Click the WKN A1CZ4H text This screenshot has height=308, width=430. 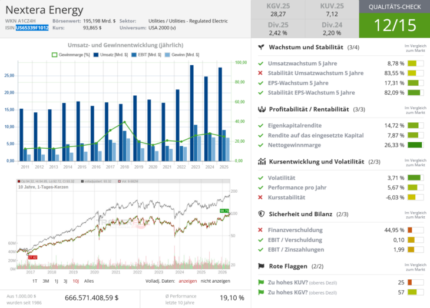pos(20,21)
